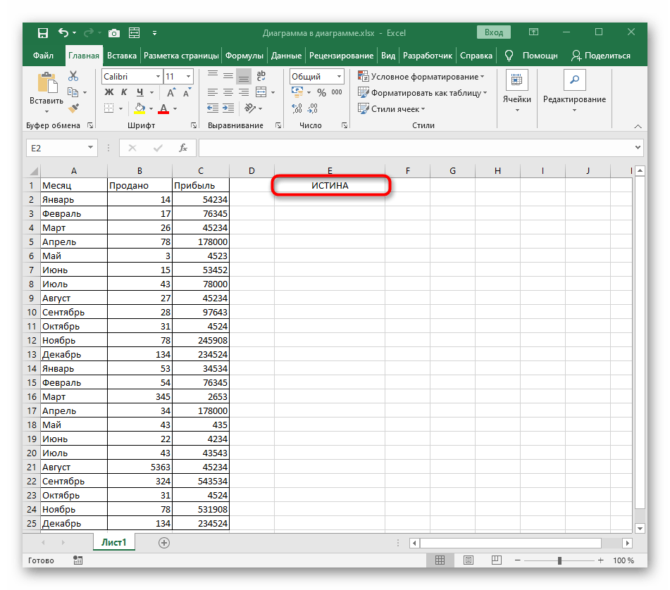Click the Save icon in title bar
Viewport: 670px width, 590px height.
43,33
